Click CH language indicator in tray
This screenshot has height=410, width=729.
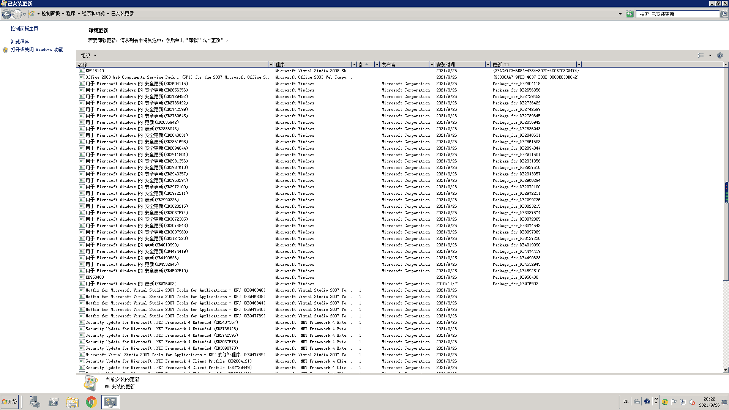point(626,401)
